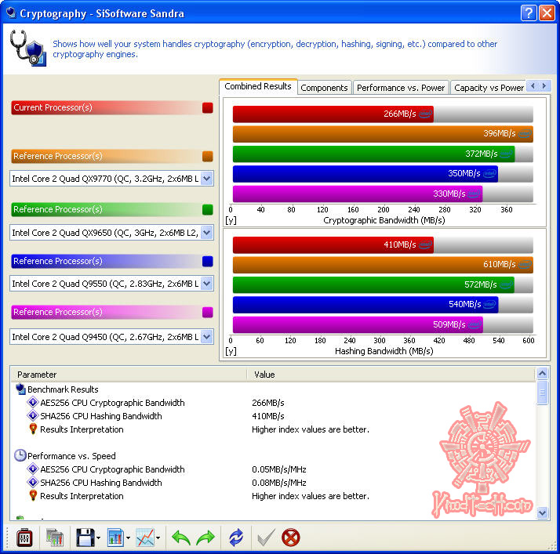Switch to Performance vs. Power tab
560x554 pixels.
tap(401, 88)
